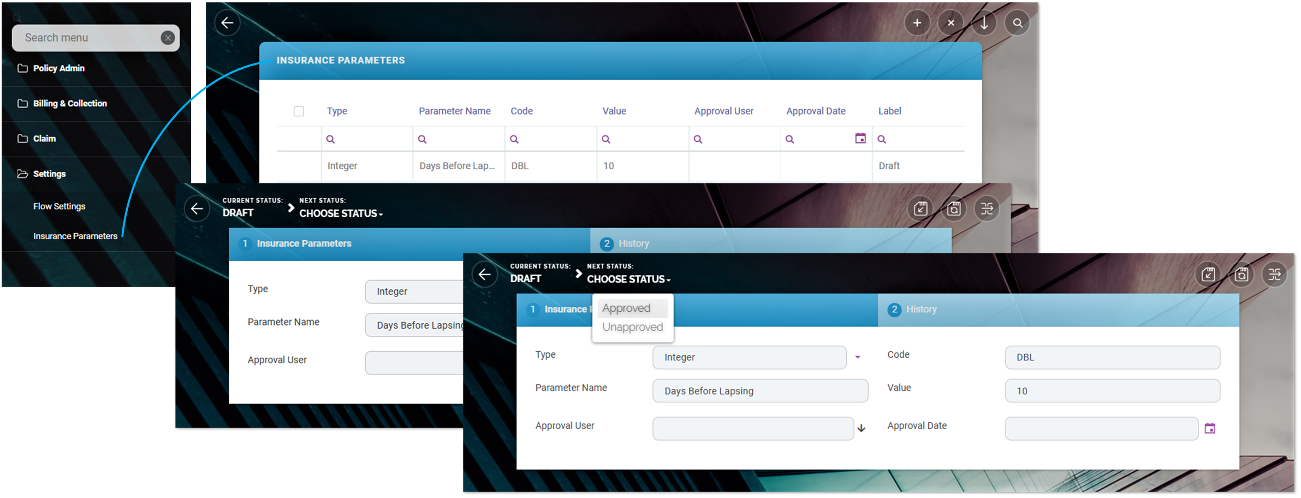Click the save icon in the middle form panel
This screenshot has height=498, width=1301.
(954, 209)
